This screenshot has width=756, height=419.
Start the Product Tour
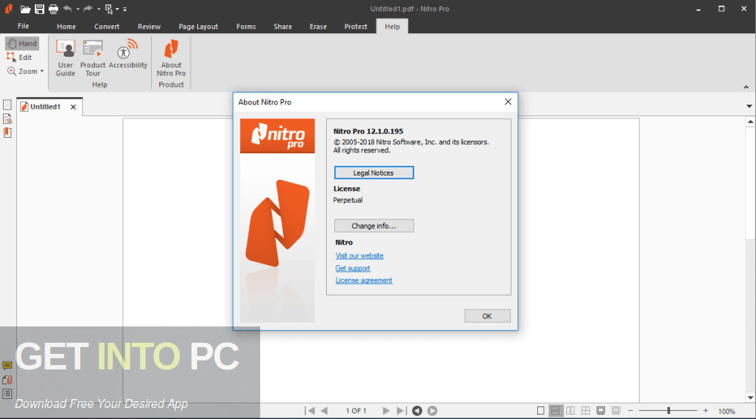[x=93, y=58]
